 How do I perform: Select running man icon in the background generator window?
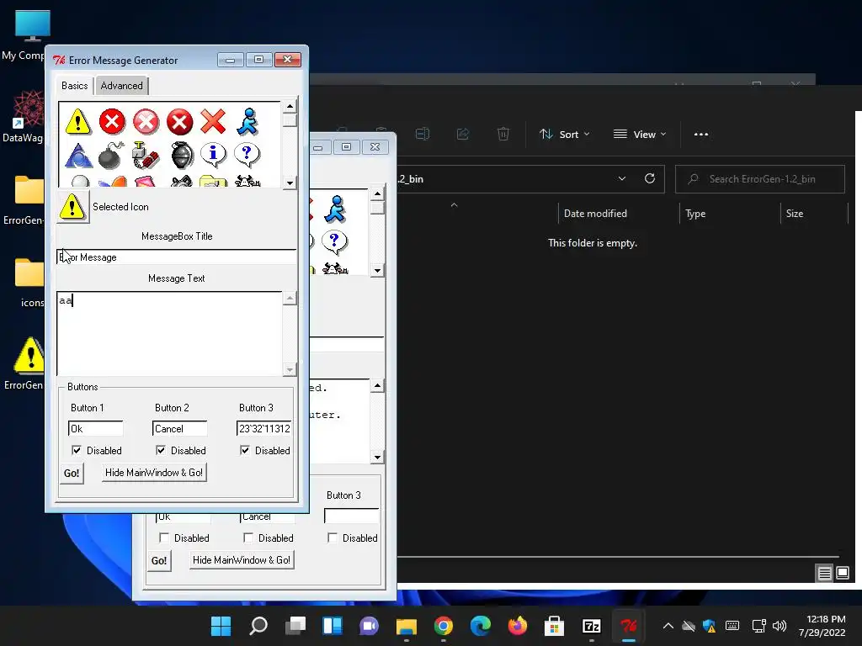(335, 209)
